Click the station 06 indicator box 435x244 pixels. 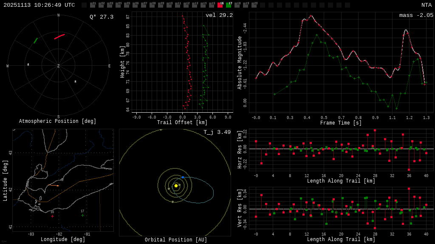click(135, 5)
